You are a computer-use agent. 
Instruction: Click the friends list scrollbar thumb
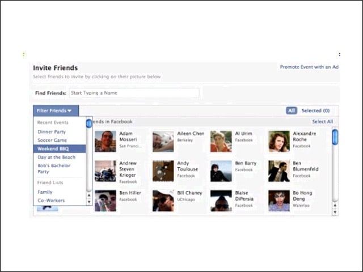pos(335,137)
